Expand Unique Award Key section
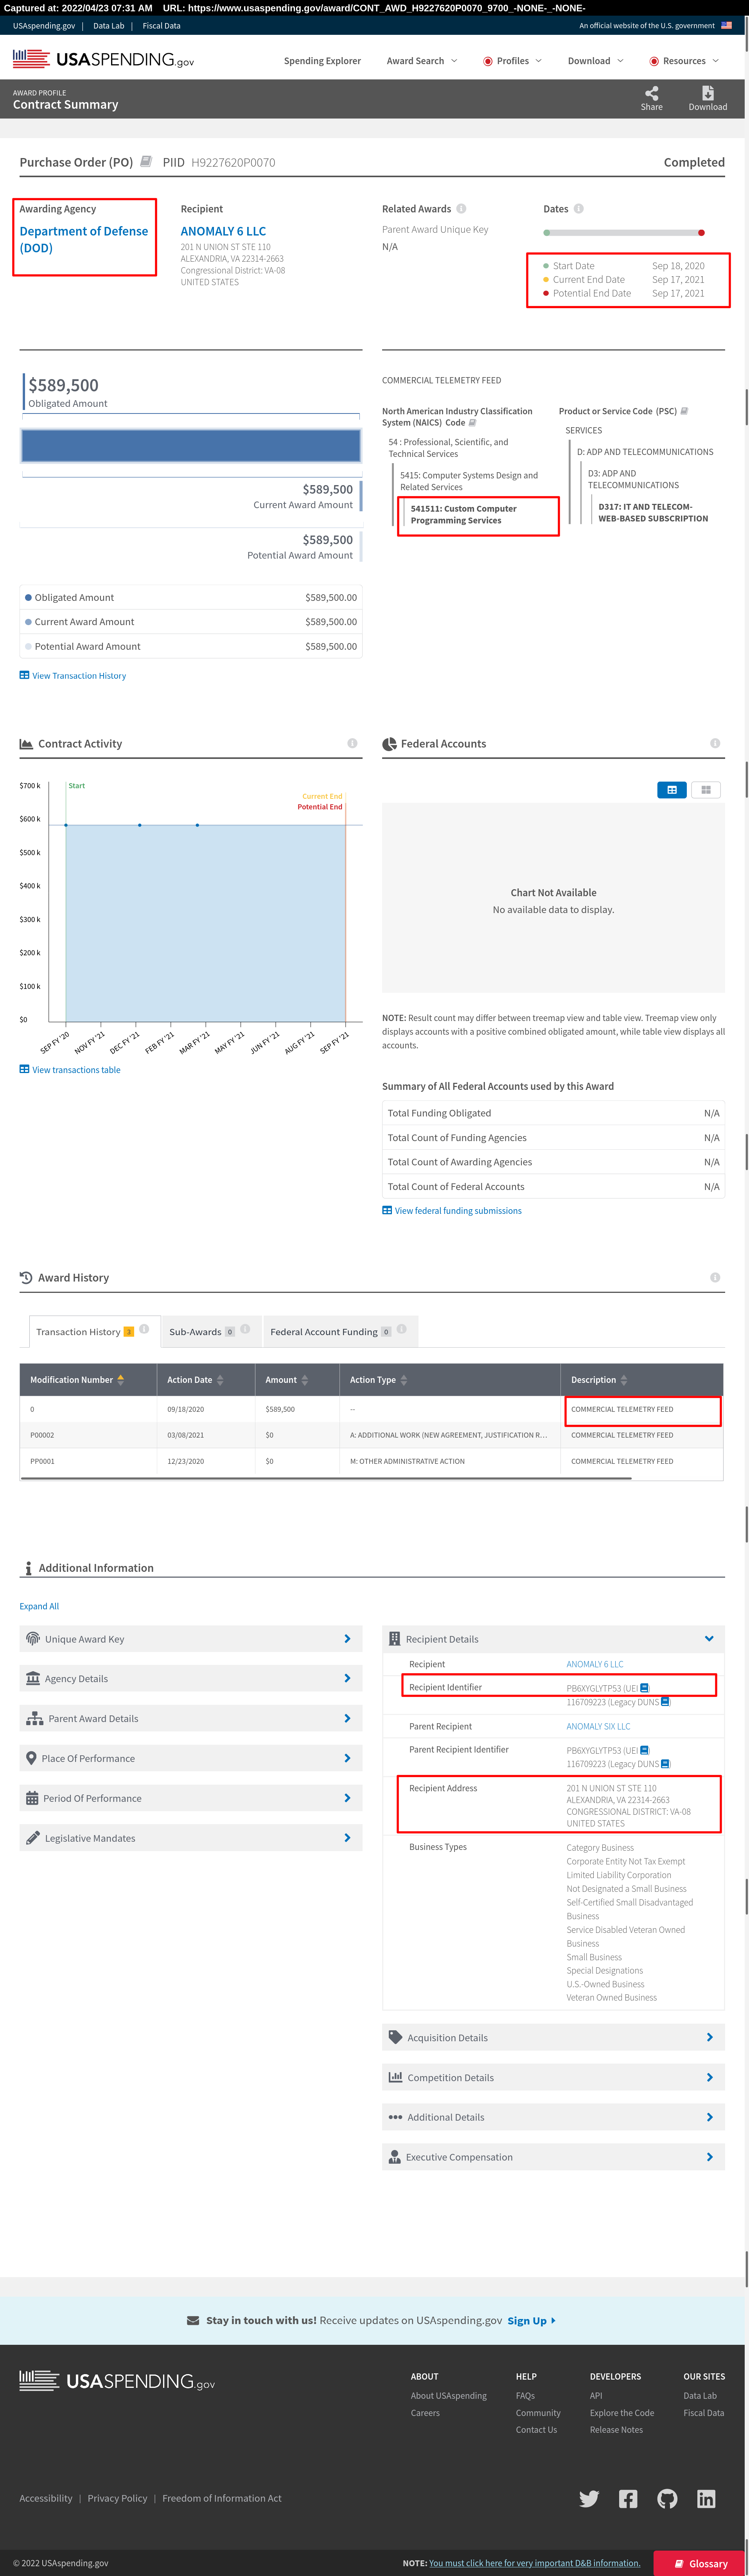 [x=190, y=1639]
